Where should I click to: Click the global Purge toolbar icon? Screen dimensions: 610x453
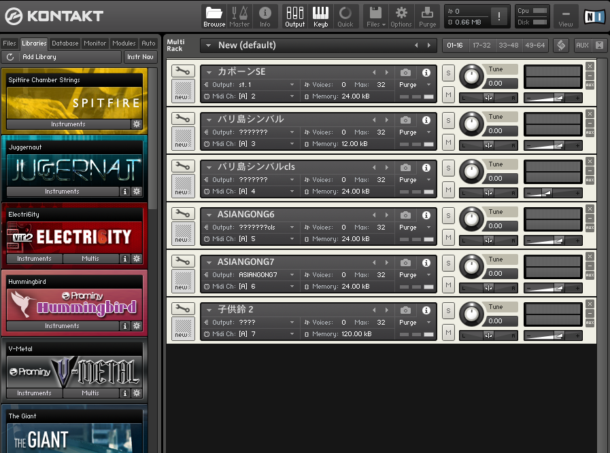coord(427,17)
